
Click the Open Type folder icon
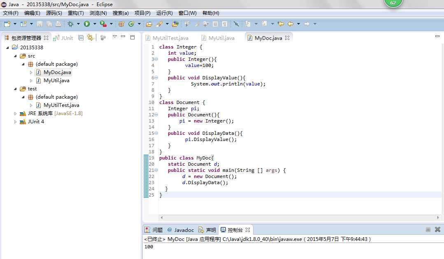tap(149, 24)
